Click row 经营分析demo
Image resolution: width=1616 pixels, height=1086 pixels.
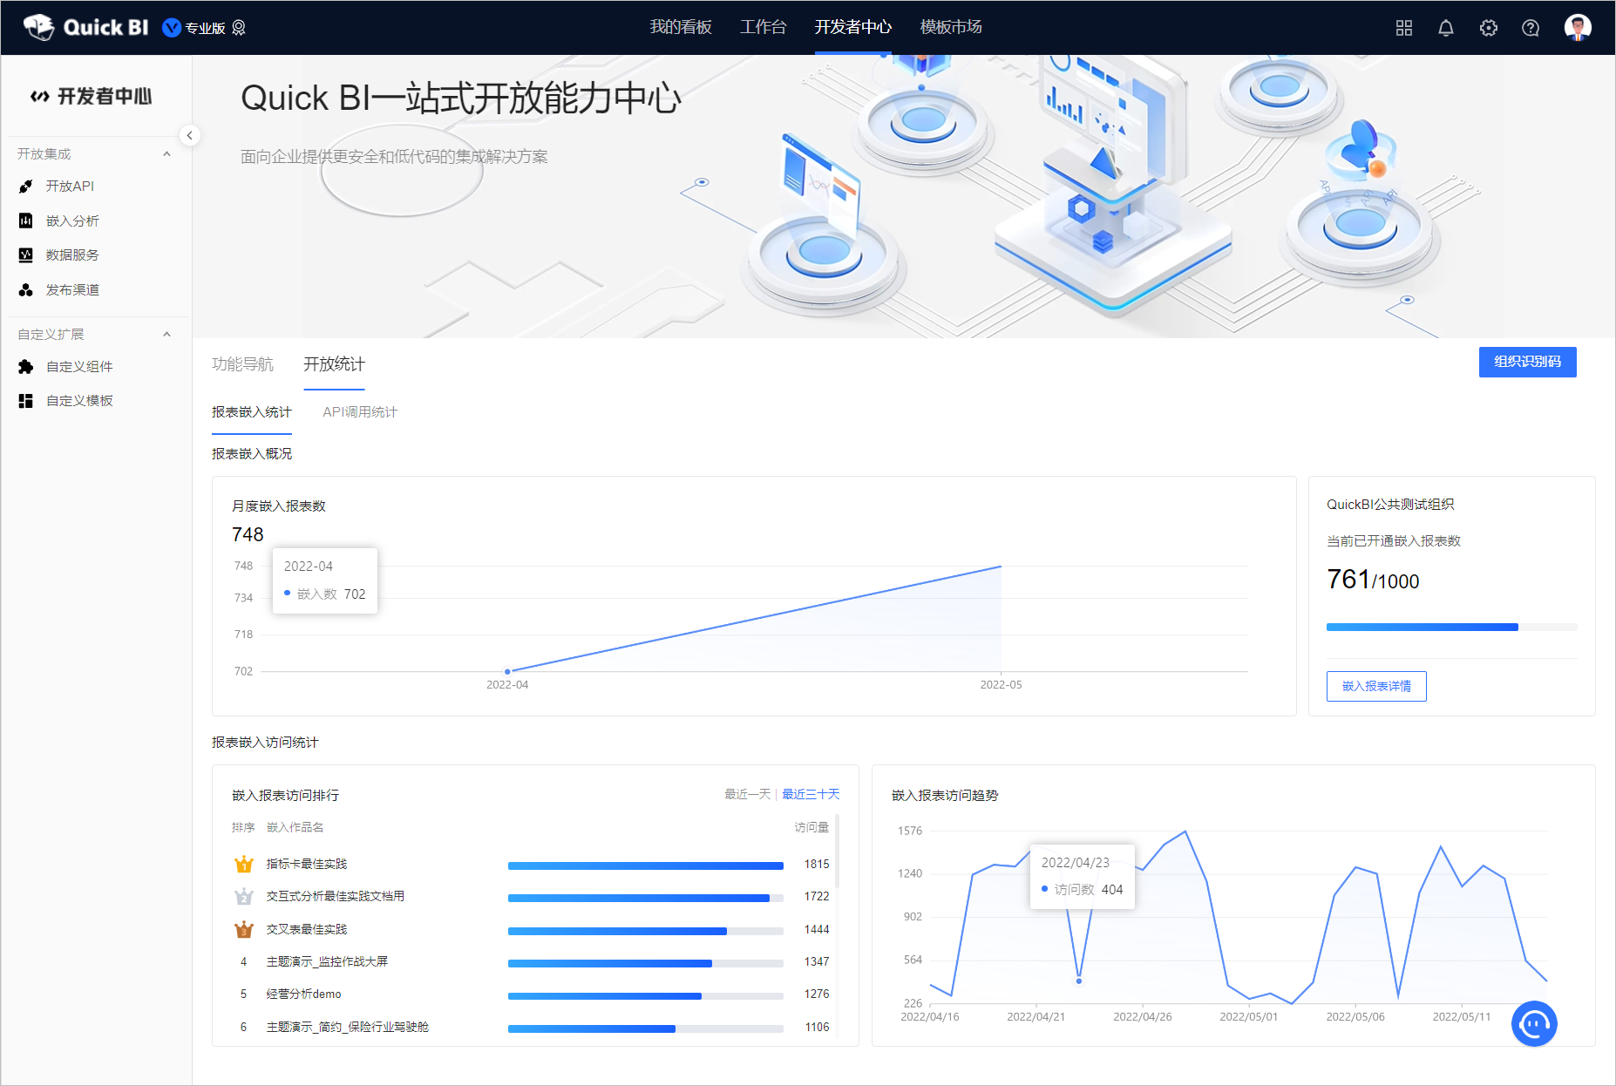coord(532,994)
